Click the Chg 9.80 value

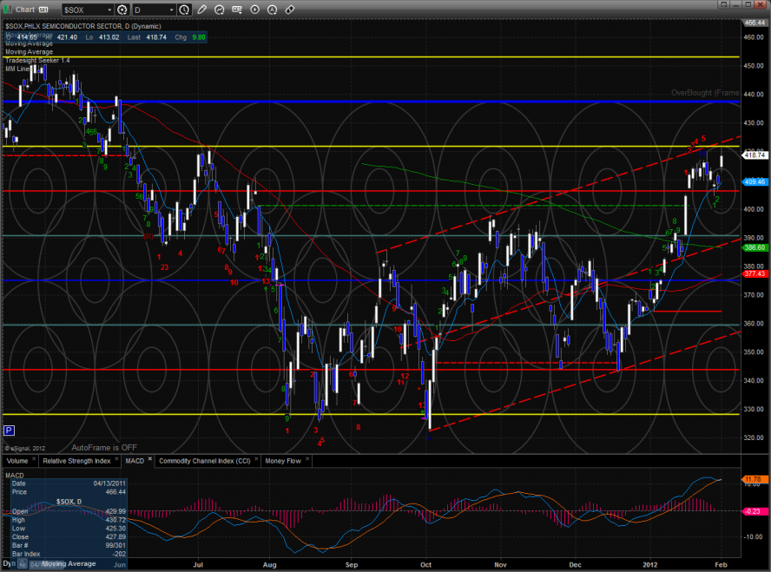tap(199, 37)
